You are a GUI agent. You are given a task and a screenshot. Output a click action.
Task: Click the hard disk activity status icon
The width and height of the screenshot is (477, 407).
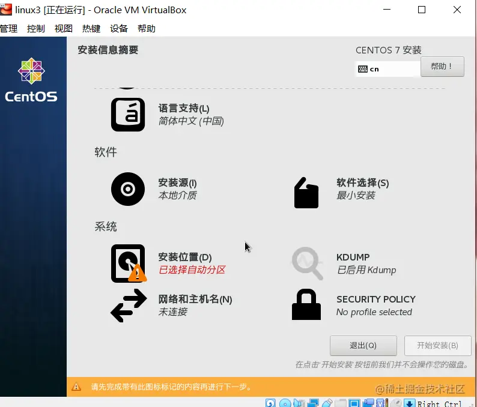click(270, 403)
